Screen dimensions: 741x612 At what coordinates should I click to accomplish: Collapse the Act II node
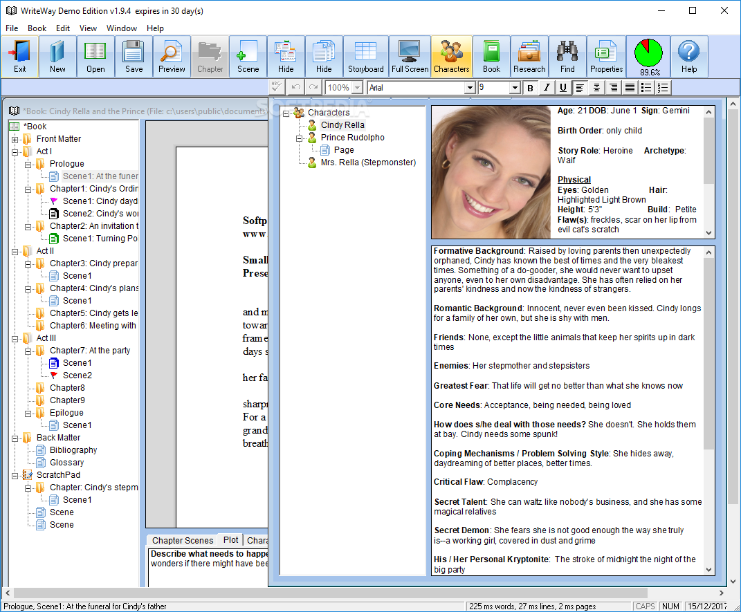click(15, 252)
